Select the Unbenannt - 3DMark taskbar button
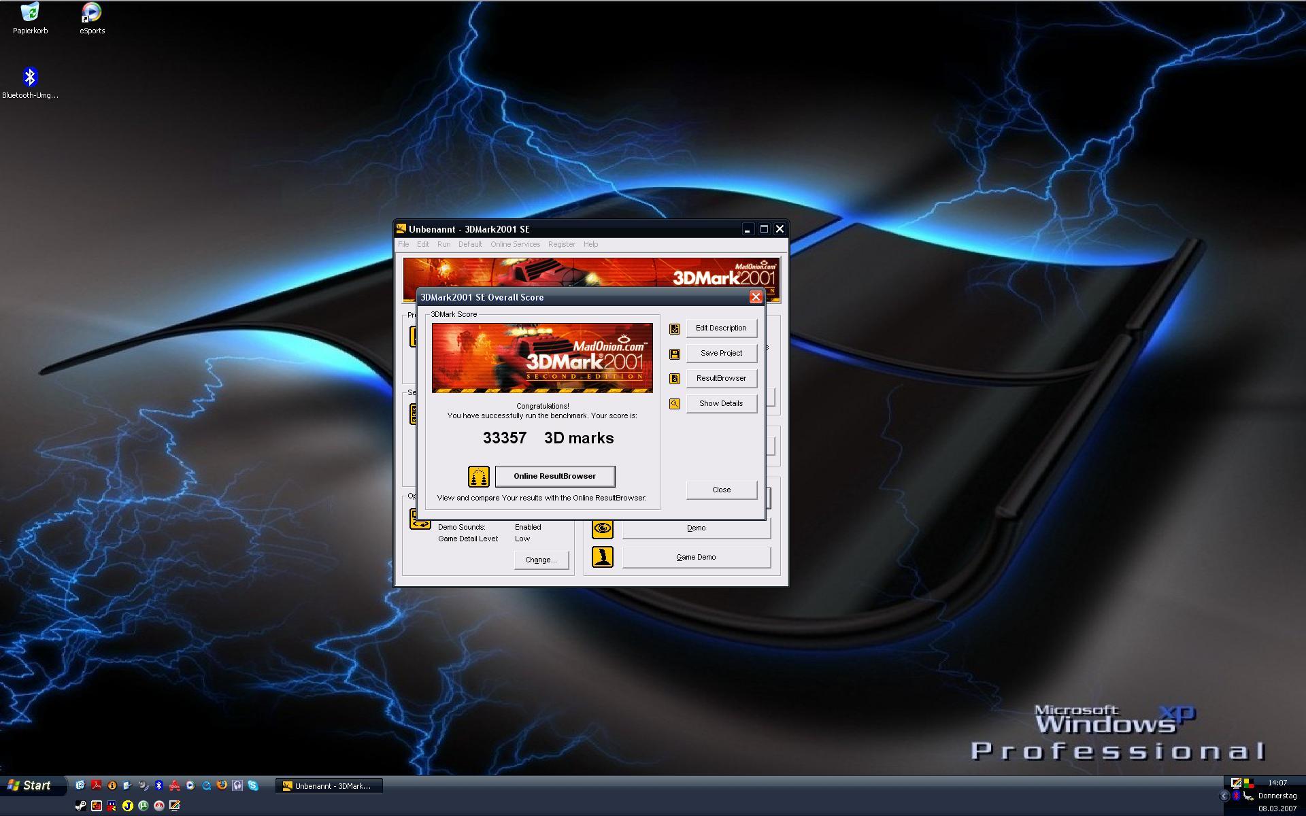The height and width of the screenshot is (816, 1306). click(329, 786)
